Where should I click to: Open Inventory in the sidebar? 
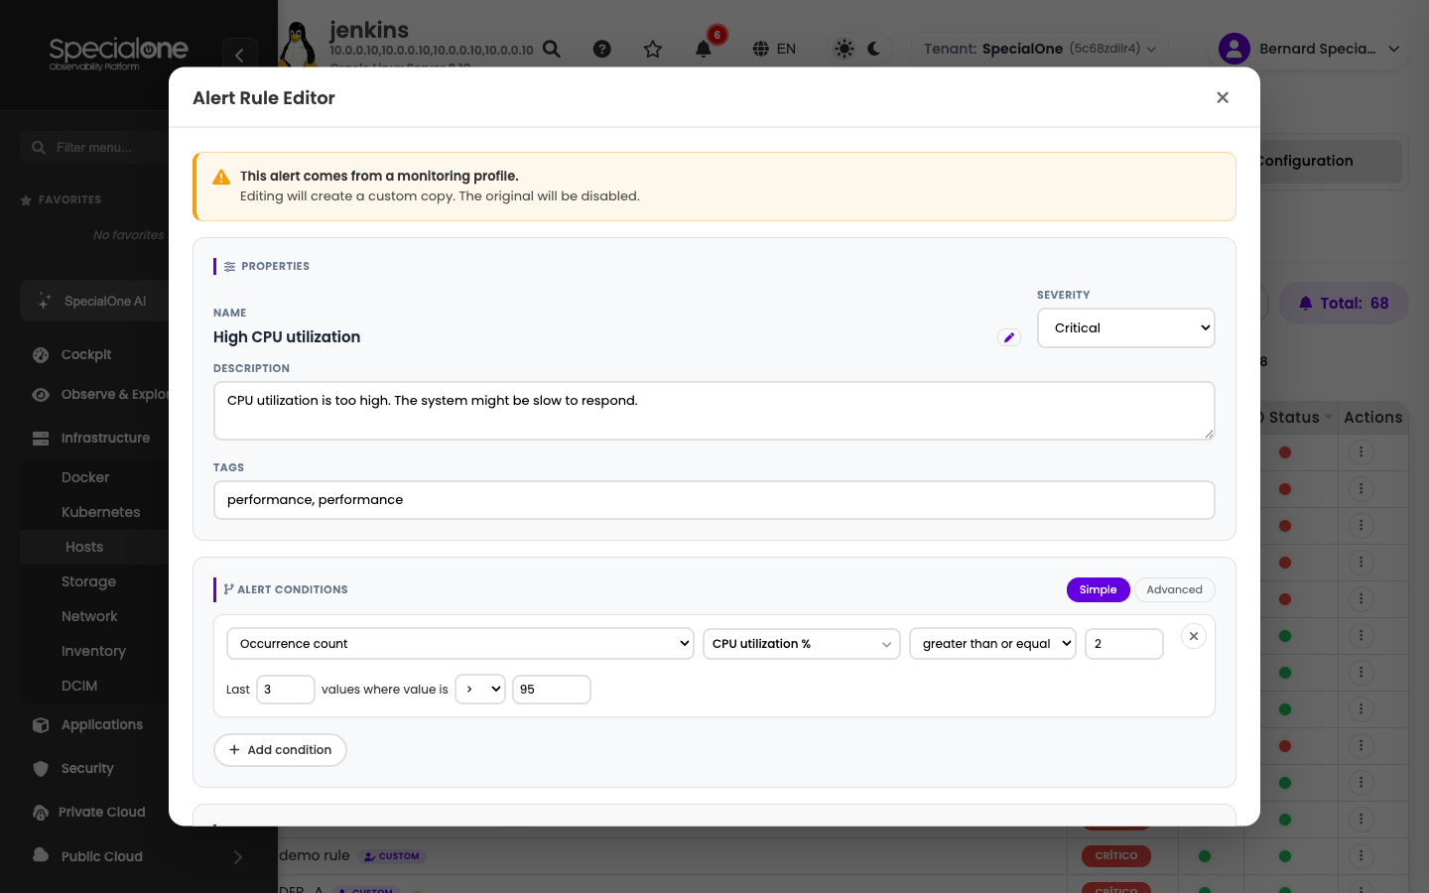tap(93, 651)
